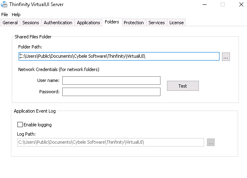Viewport: 247px width, 178px height.
Task: Open the Authentication tab
Action: click(58, 23)
